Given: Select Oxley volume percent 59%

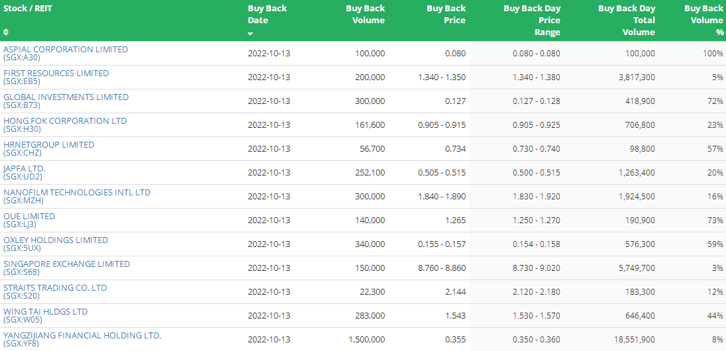Looking at the screenshot, I should [717, 244].
